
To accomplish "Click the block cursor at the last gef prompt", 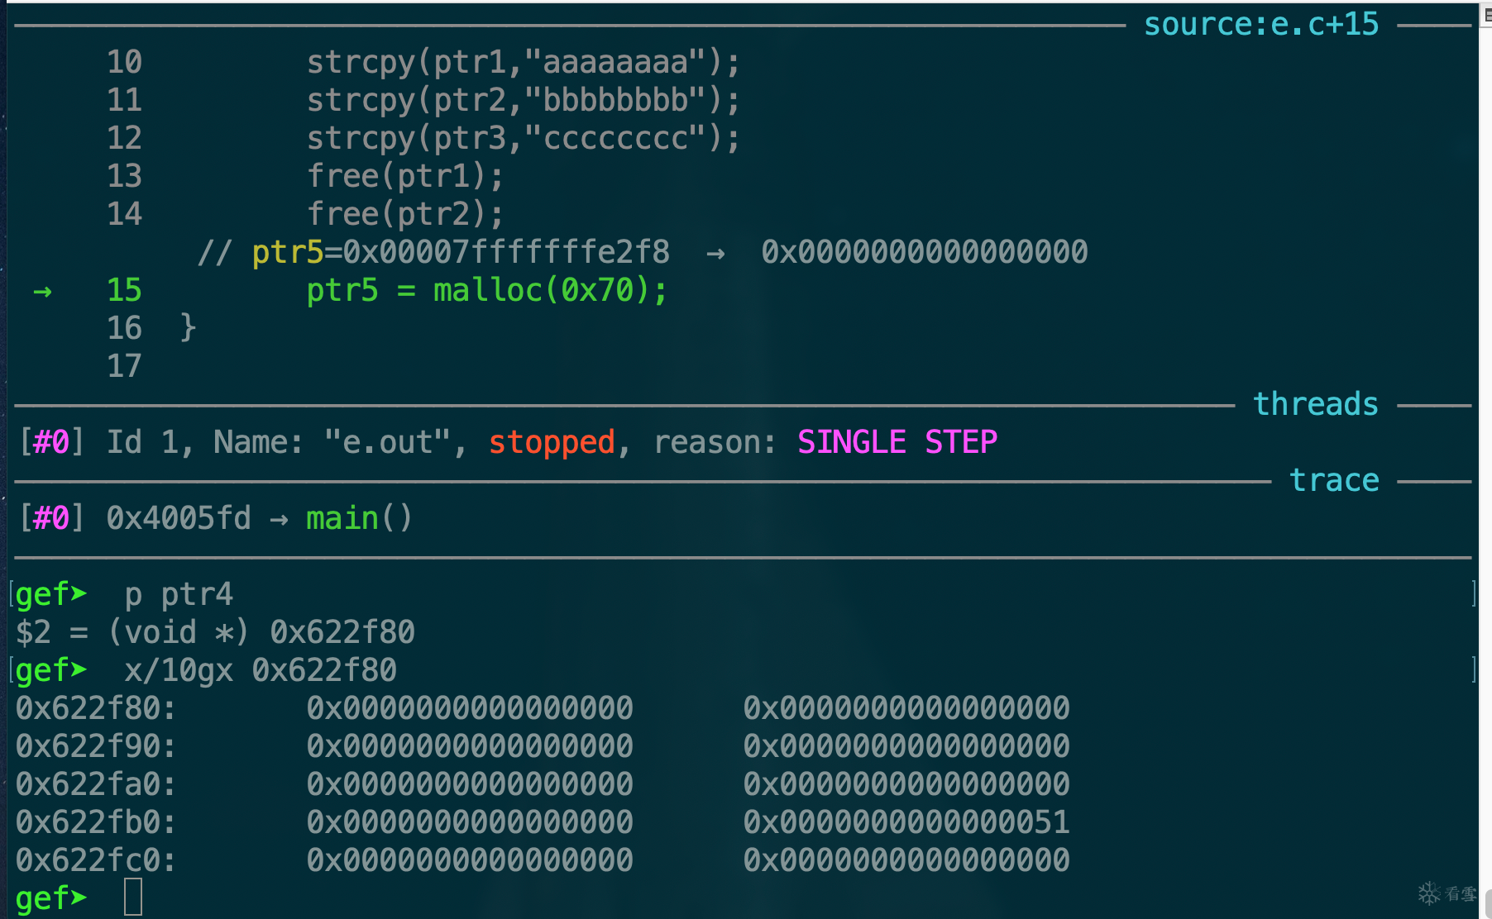I will 133,897.
